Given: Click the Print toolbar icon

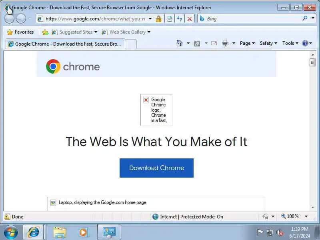Looking at the screenshot, I should 225,43.
